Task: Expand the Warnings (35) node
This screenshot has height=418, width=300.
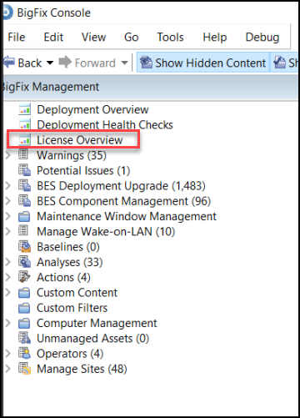Action: (8, 155)
